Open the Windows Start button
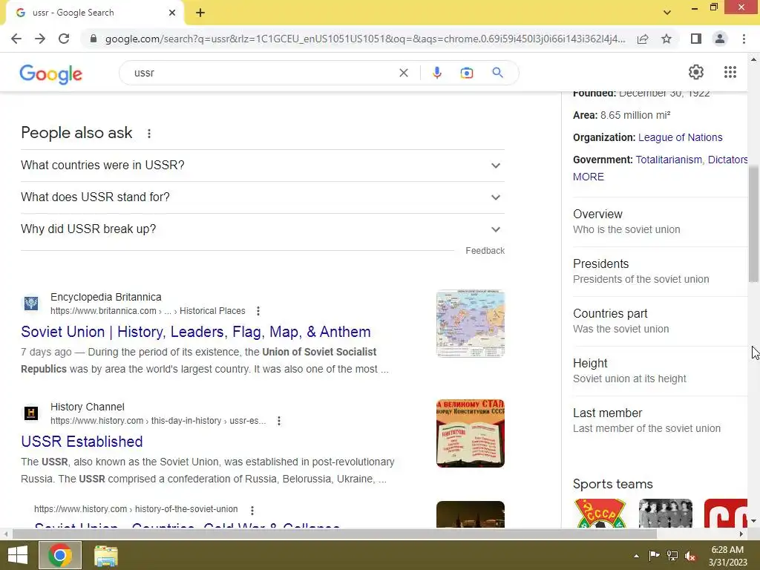This screenshot has width=760, height=570. [x=18, y=555]
